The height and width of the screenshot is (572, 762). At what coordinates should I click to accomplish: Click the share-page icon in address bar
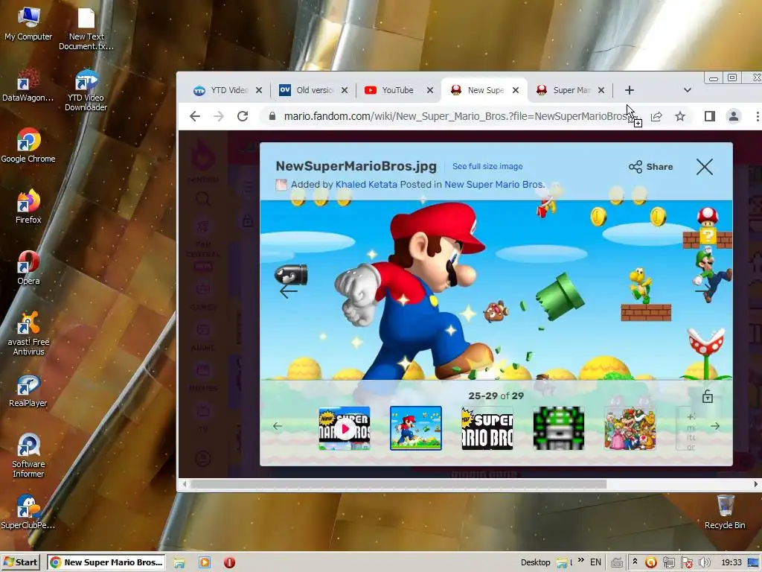(656, 116)
